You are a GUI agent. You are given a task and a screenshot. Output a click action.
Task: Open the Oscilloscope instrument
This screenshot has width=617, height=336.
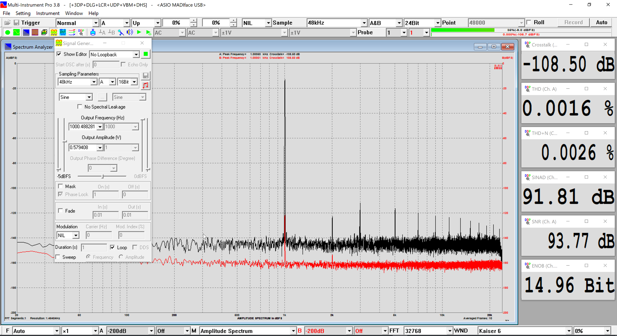16,32
